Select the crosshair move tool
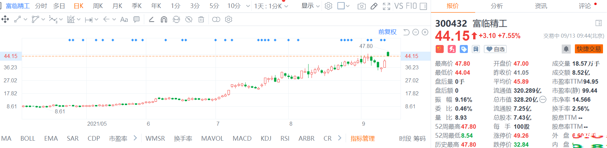Image resolution: width=607 pixels, height=148 pixels. click(5, 19)
